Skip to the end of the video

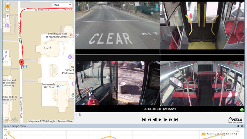point(176,120)
